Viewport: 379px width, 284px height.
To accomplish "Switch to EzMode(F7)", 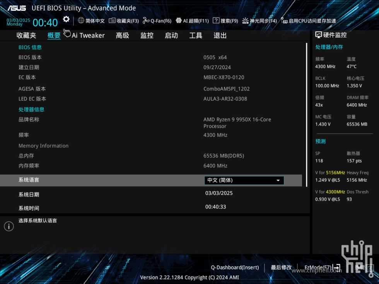I will pos(318,267).
